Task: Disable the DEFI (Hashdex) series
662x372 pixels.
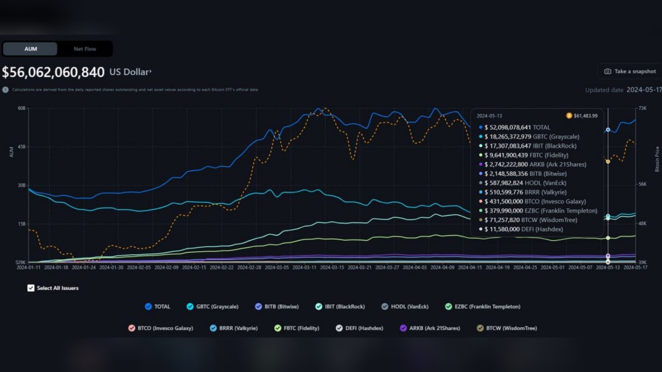Action: point(339,328)
